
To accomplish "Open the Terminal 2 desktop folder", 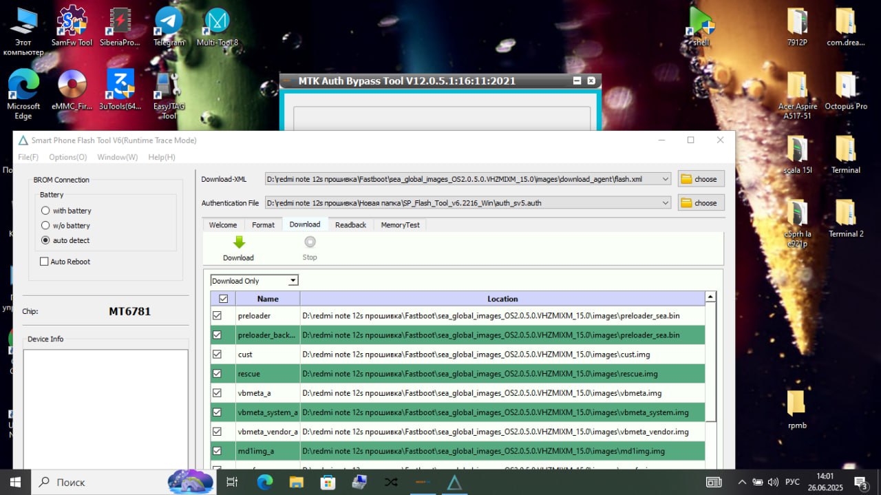I will pos(845,218).
